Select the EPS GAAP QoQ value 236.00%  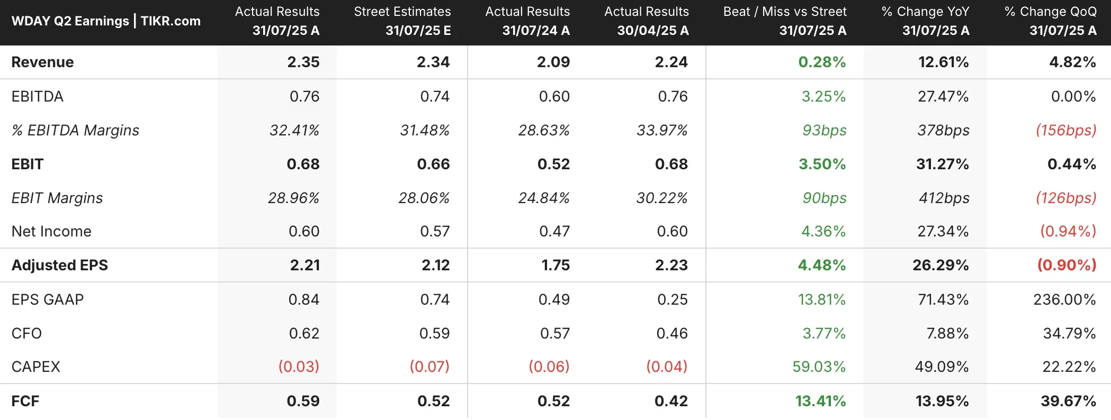1064,299
